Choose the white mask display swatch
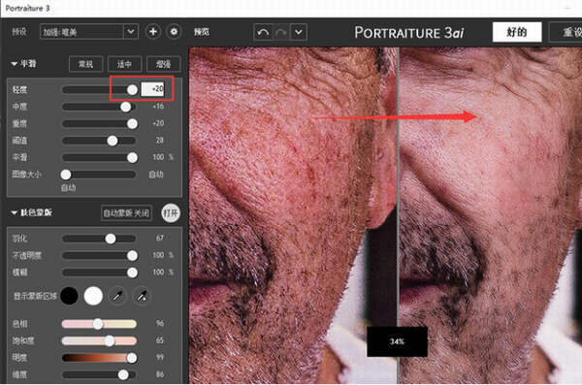The width and height of the screenshot is (582, 385). pos(93,296)
